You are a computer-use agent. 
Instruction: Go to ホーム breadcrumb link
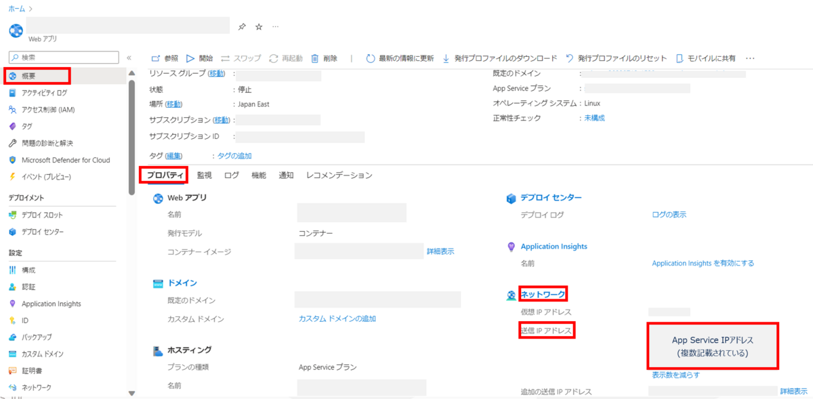pyautogui.click(x=16, y=8)
